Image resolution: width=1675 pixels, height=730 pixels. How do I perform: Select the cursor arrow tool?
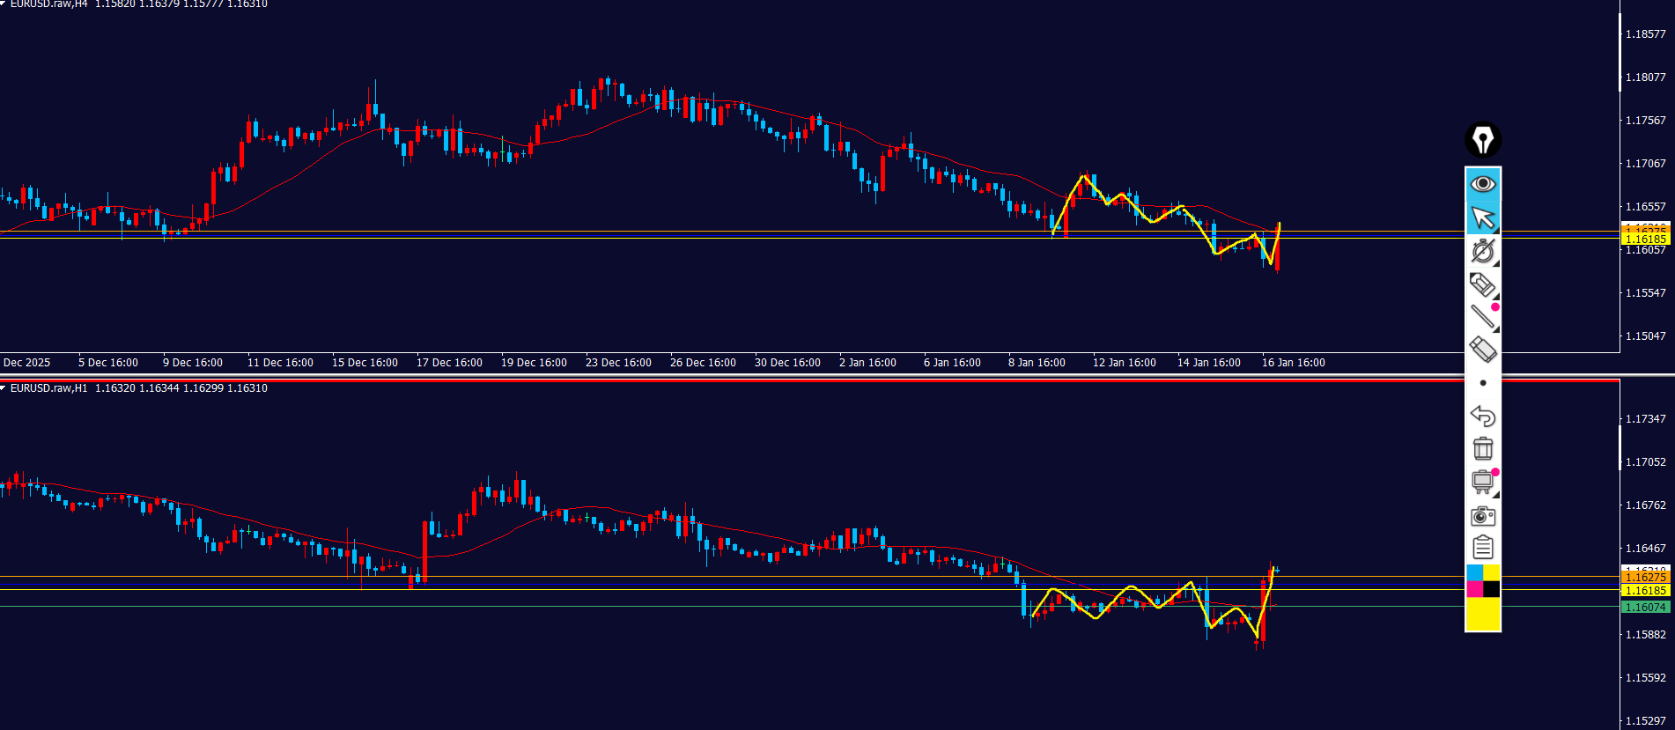pos(1483,218)
